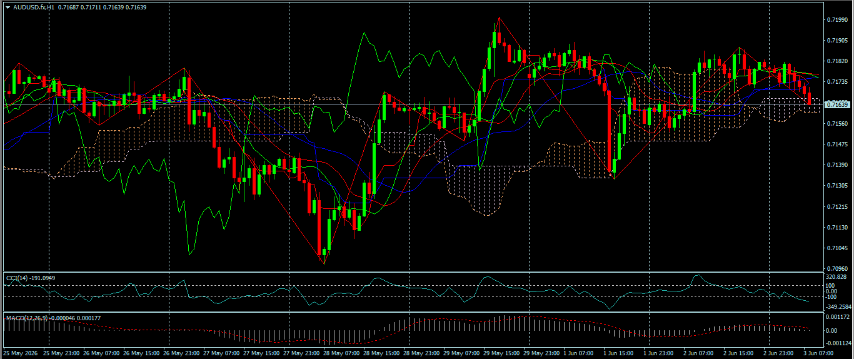Click price axis value 0.71820

[837, 61]
